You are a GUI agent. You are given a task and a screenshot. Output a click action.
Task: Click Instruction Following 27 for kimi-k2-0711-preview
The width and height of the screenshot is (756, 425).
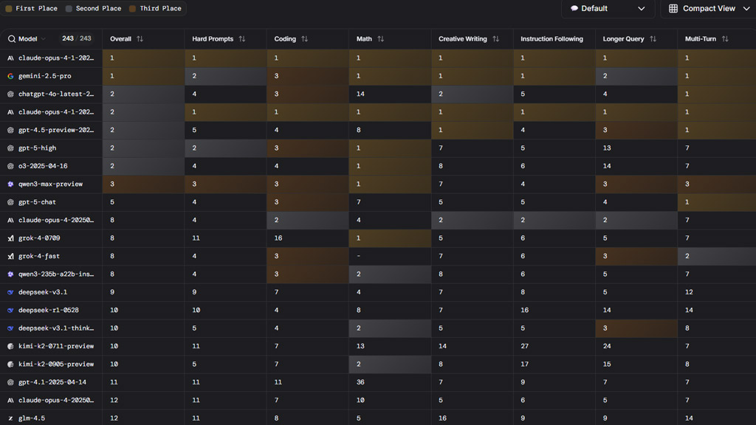(x=525, y=347)
